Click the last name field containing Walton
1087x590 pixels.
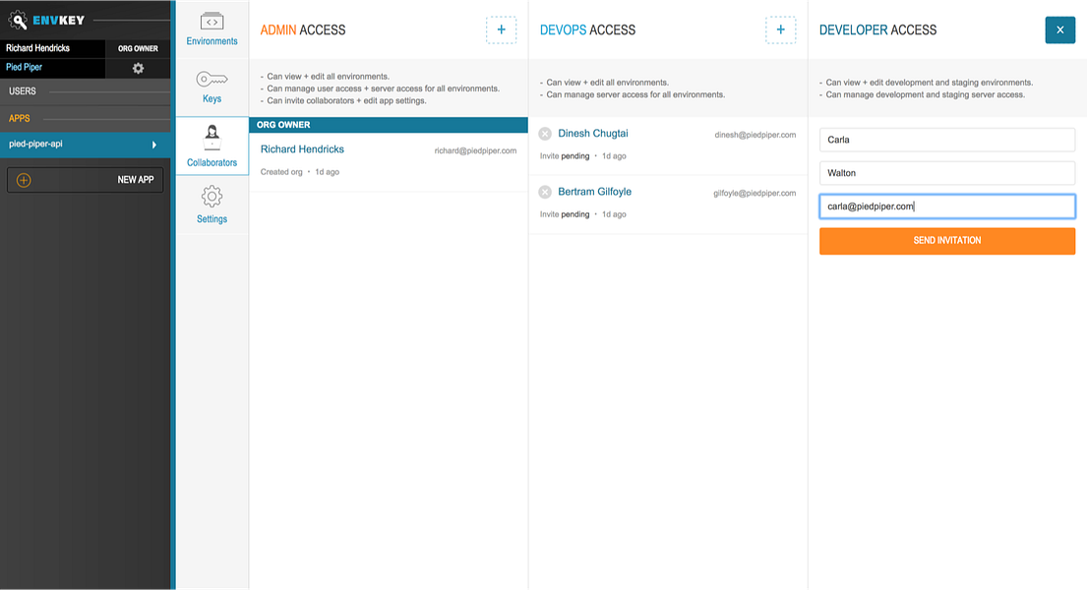pos(947,173)
